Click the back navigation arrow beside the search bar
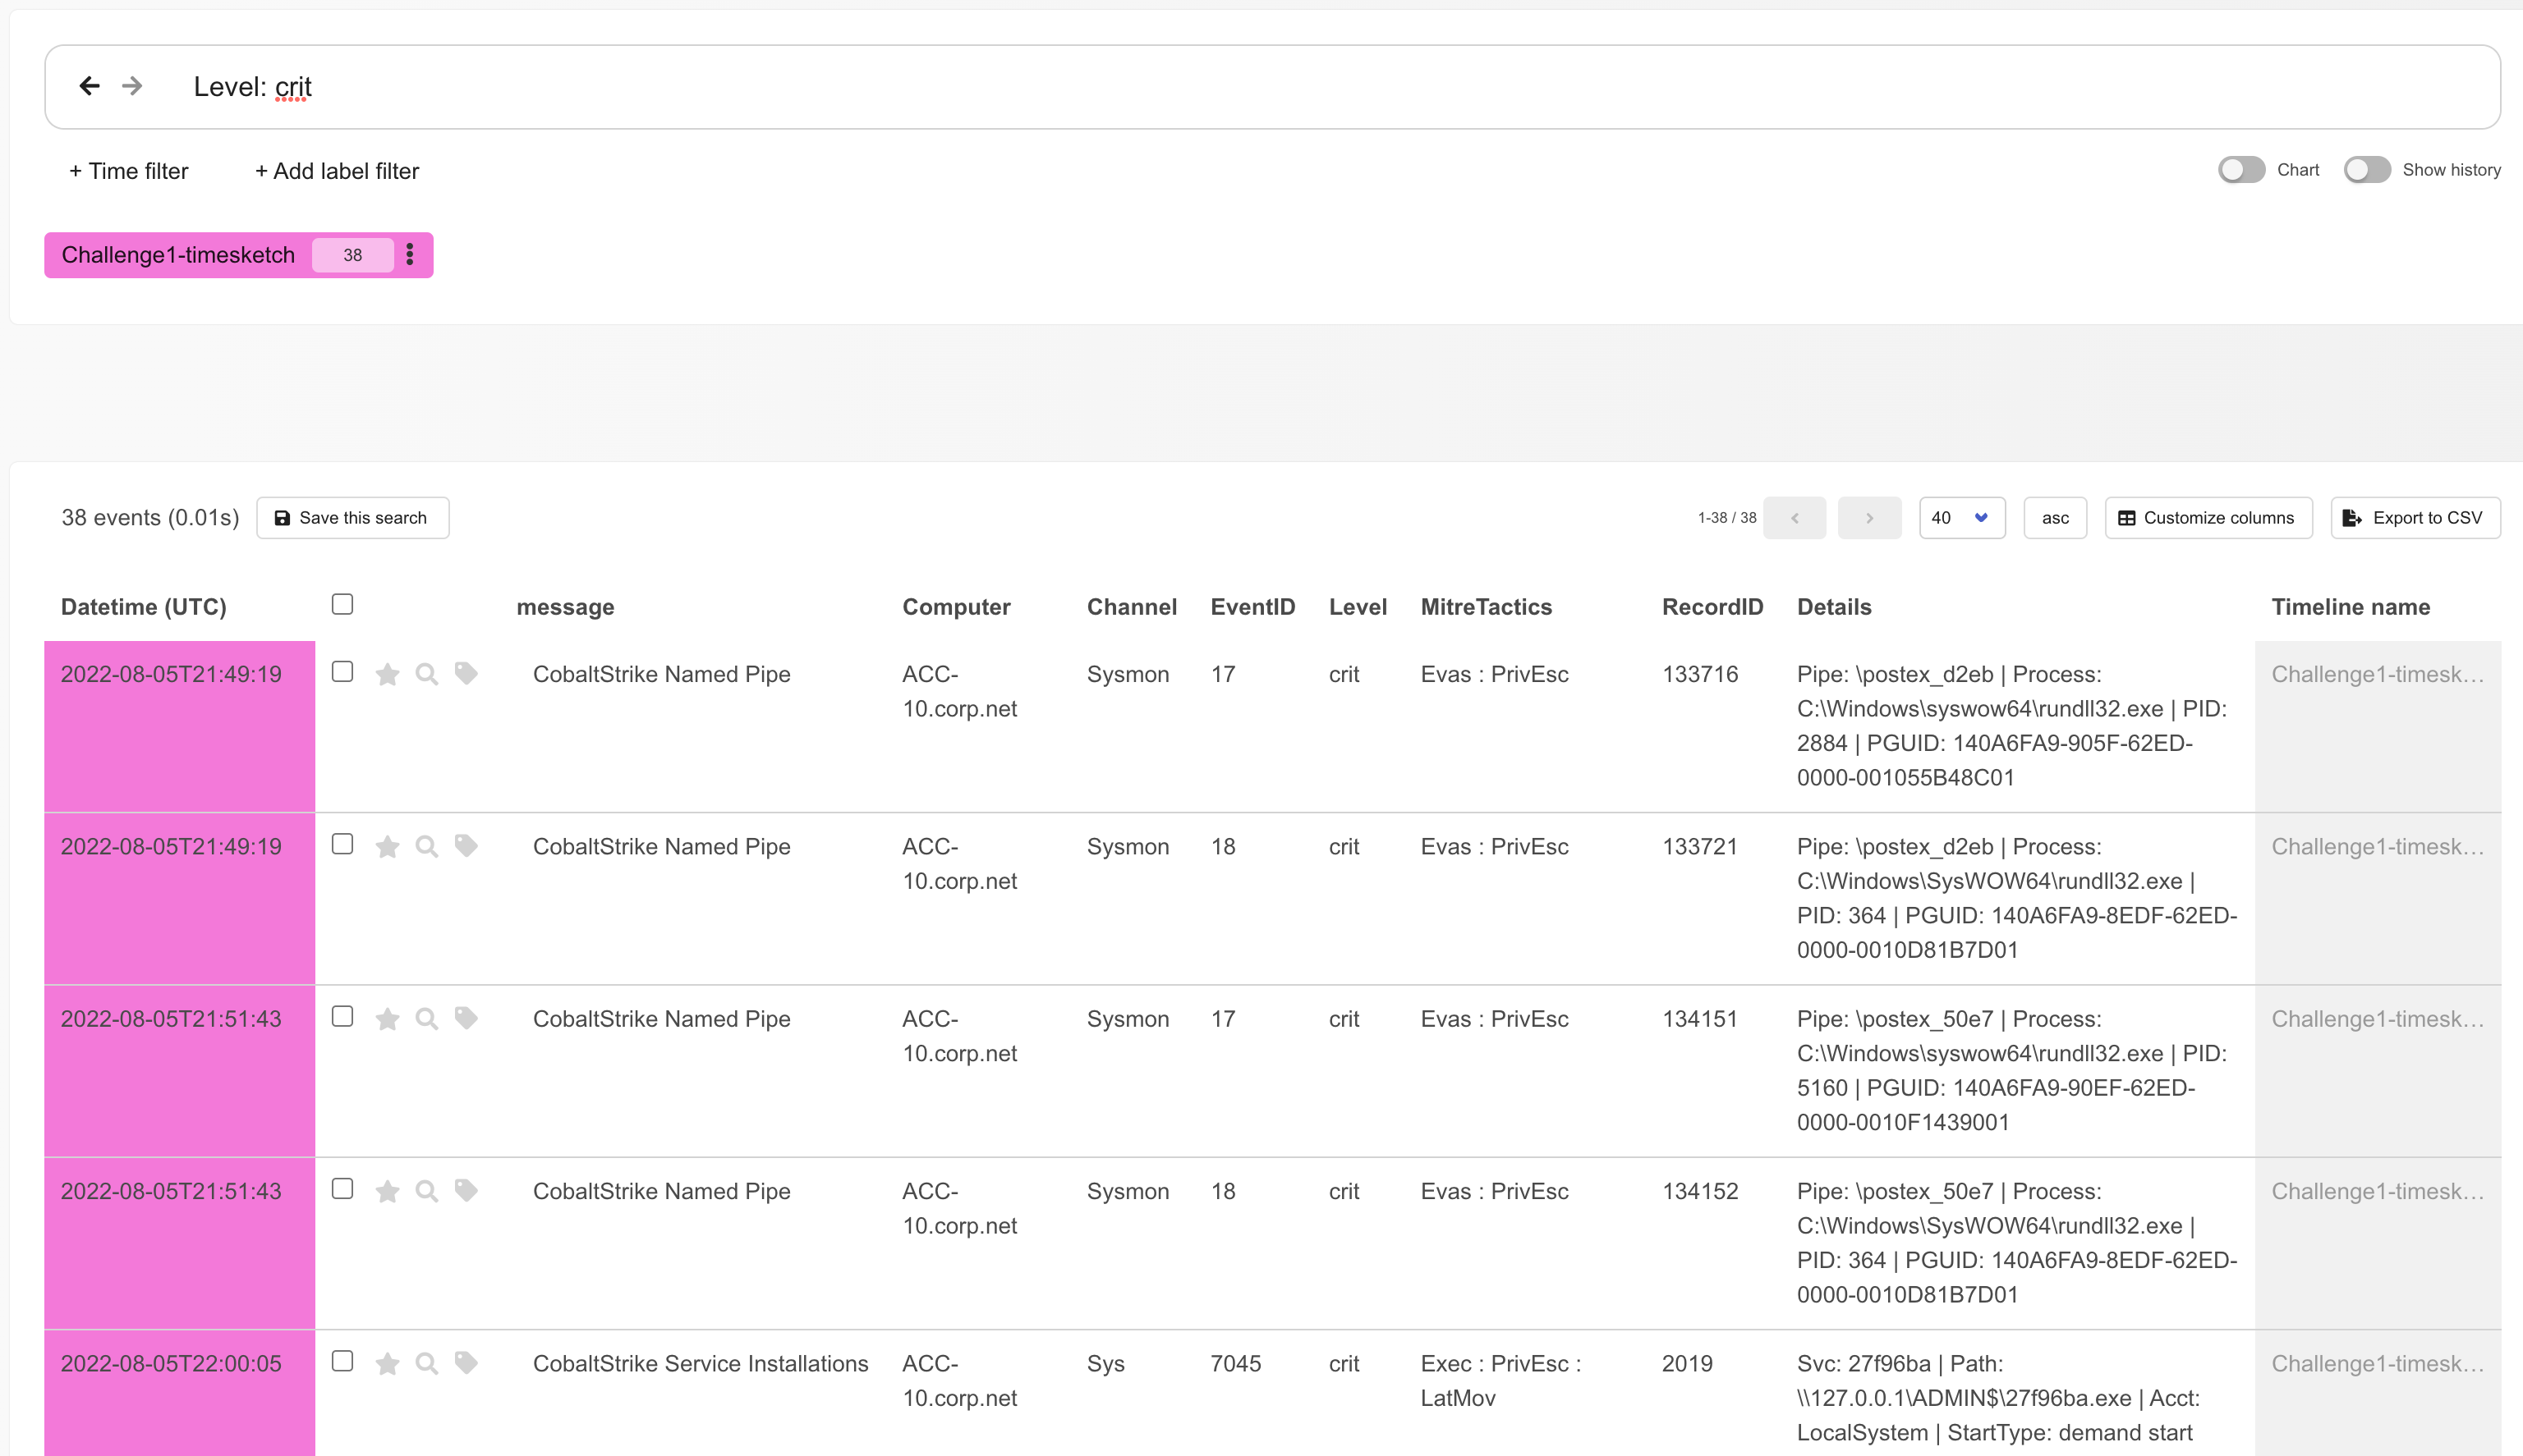 pos(90,86)
